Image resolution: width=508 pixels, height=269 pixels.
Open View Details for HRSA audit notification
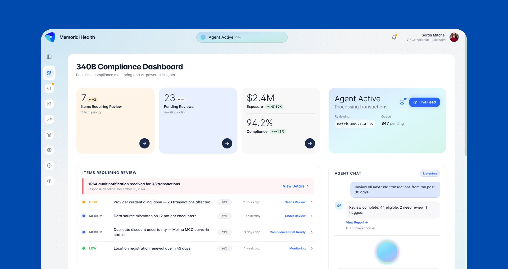[x=296, y=186]
